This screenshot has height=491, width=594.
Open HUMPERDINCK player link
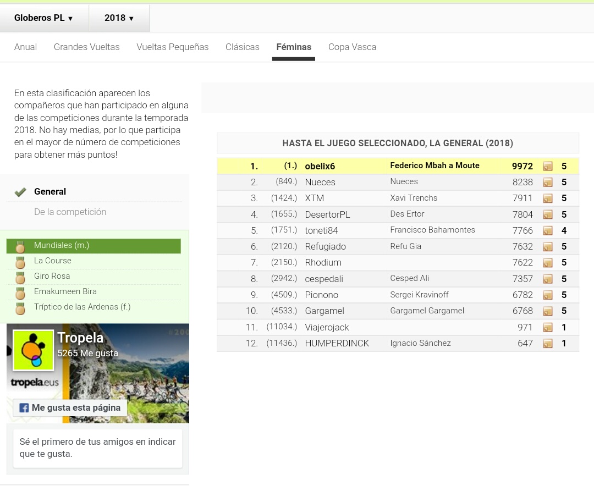point(337,343)
